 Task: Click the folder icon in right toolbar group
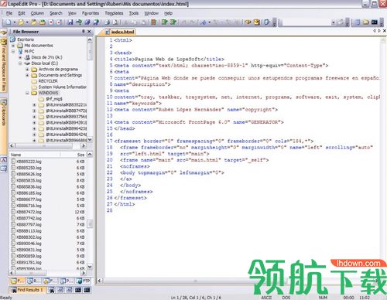[x=365, y=22]
